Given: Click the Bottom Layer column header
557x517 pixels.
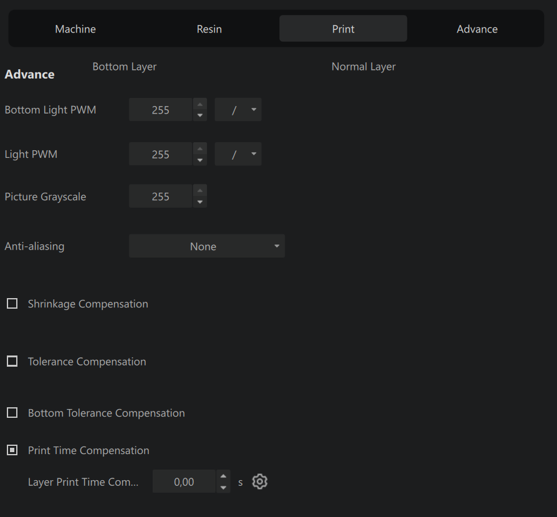Looking at the screenshot, I should coord(125,67).
